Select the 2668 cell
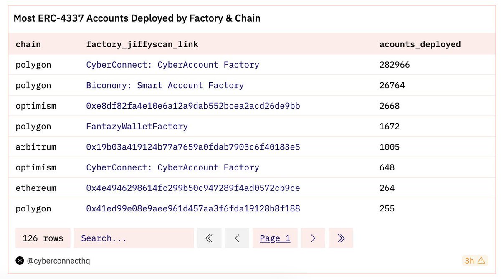 [390, 106]
